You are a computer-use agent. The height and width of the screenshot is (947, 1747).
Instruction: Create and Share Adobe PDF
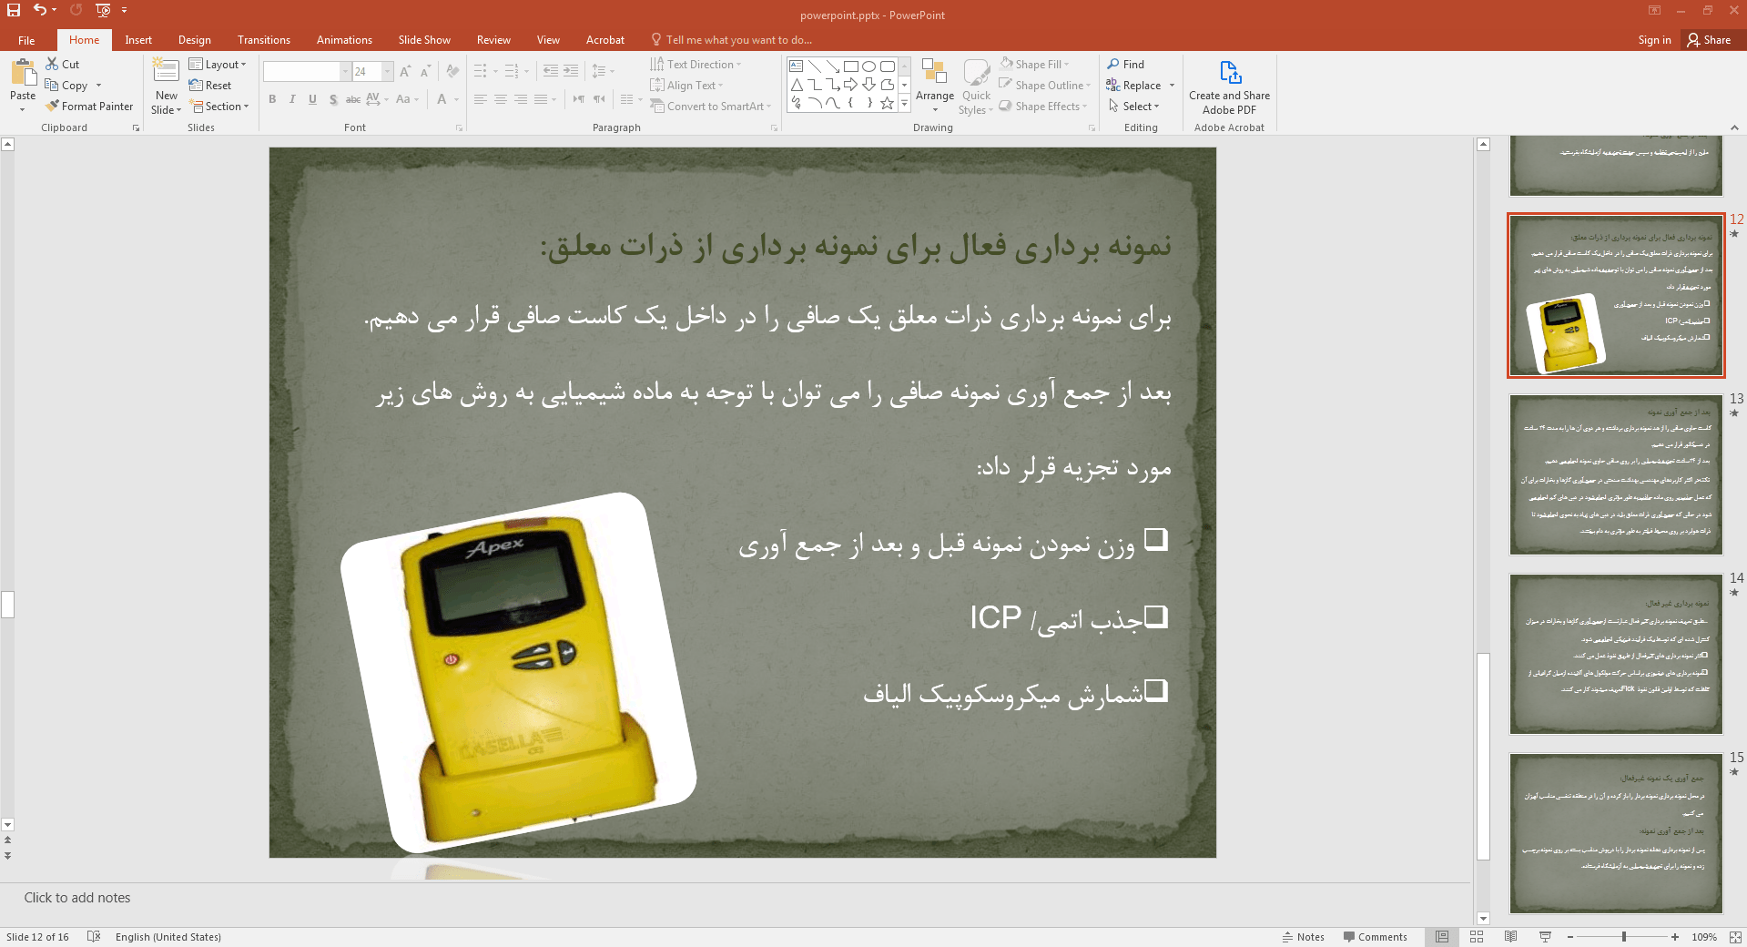point(1229,87)
